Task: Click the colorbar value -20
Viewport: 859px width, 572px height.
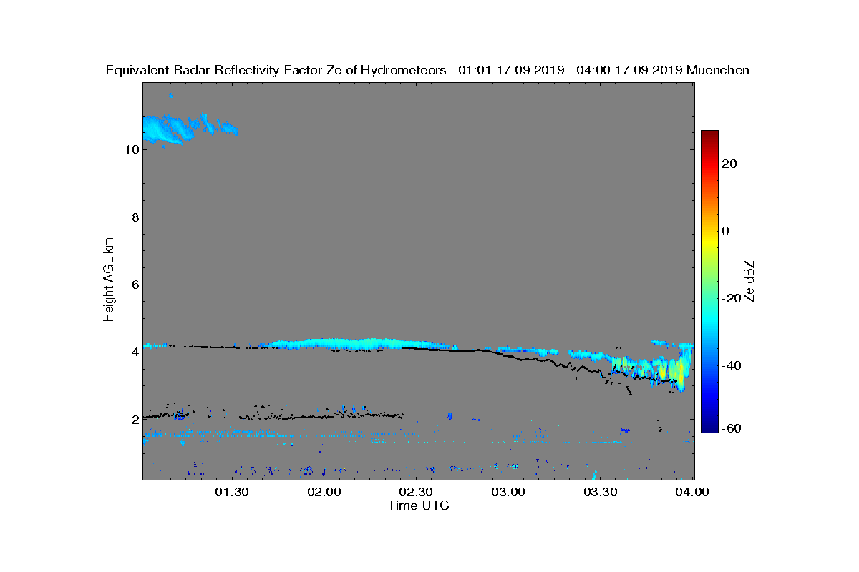Action: click(732, 298)
